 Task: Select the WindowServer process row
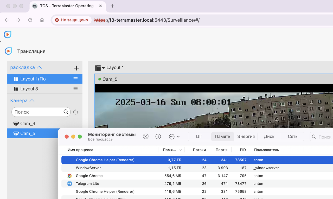[x=197, y=168]
